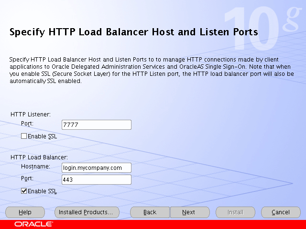Click the HTTP Listener Port field showing 7777
Image resolution: width=306 pixels, height=229 pixels.
click(x=97, y=125)
